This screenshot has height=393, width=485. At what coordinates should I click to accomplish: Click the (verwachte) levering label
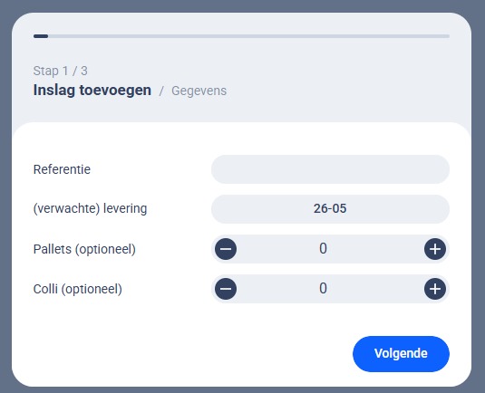point(90,208)
